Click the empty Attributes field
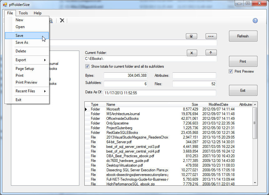 coord(194,76)
